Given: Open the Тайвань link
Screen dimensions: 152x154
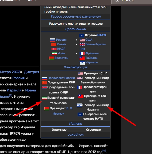Looking at the screenshot, I should tap(91, 58).
